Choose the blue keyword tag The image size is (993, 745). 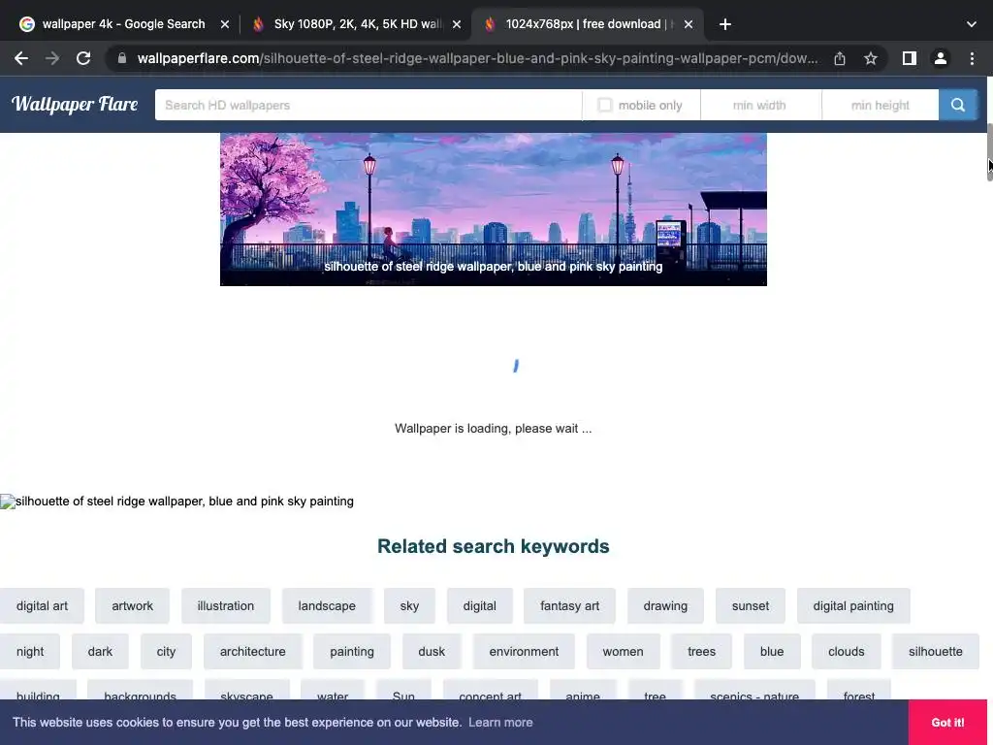(771, 651)
